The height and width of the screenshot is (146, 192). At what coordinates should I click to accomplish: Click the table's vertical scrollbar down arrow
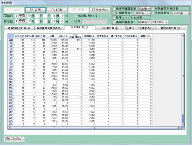click(183, 124)
